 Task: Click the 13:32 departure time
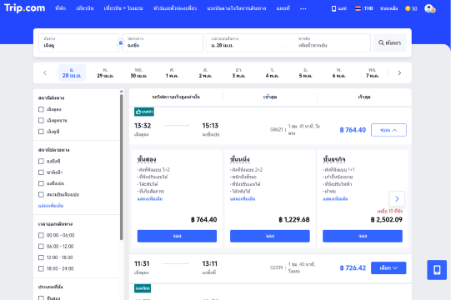point(143,126)
